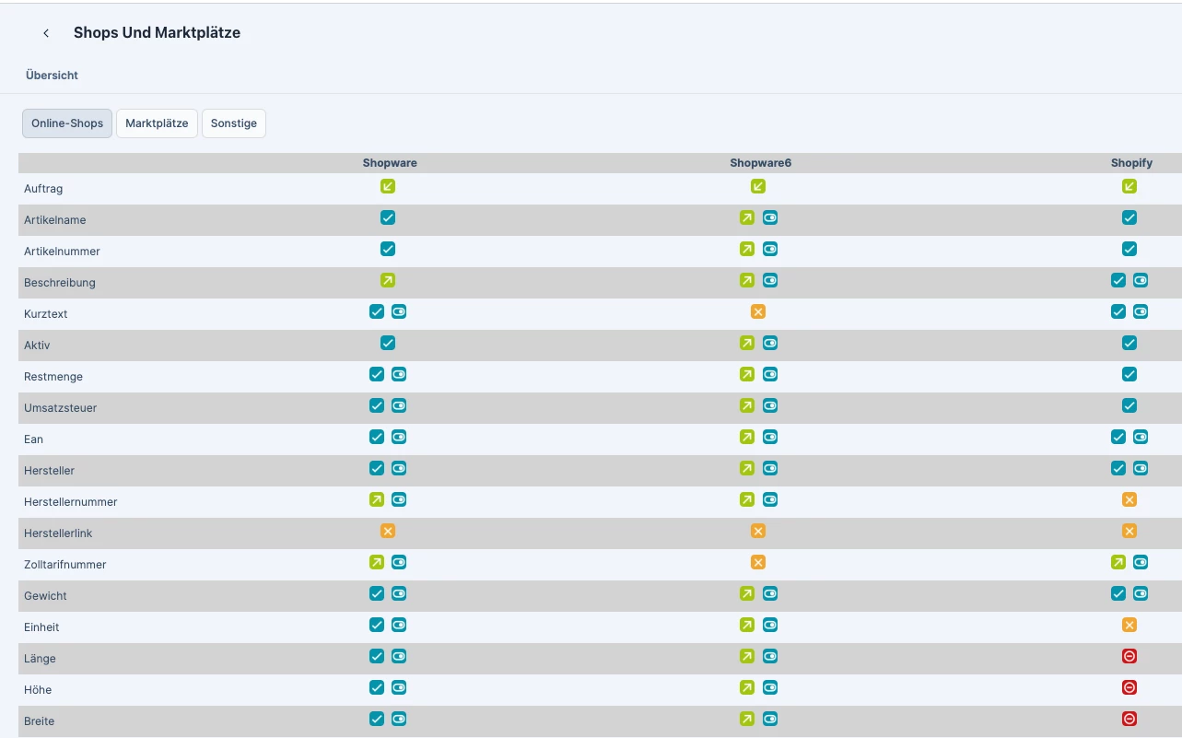
Task: Open the Sonstige tab
Action: (234, 123)
